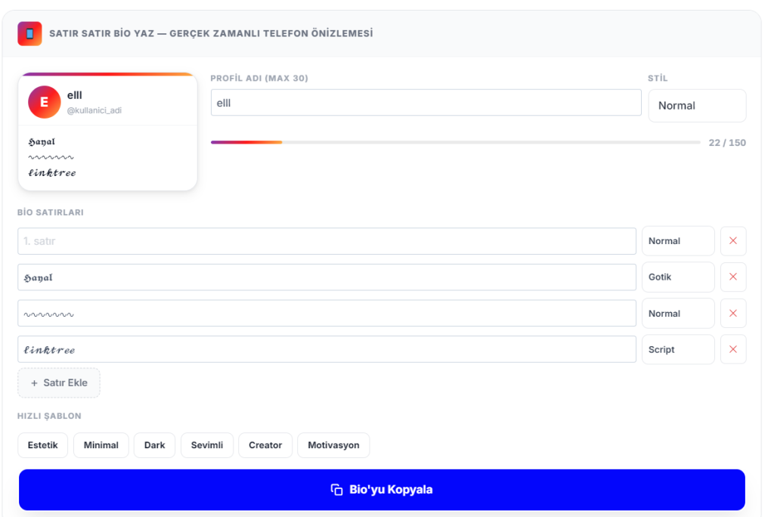Click the red E profile avatar
This screenshot has height=517, width=774.
point(45,102)
